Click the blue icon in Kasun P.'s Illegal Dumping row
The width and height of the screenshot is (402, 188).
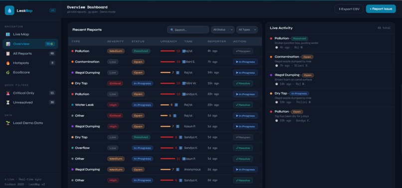click(x=178, y=126)
